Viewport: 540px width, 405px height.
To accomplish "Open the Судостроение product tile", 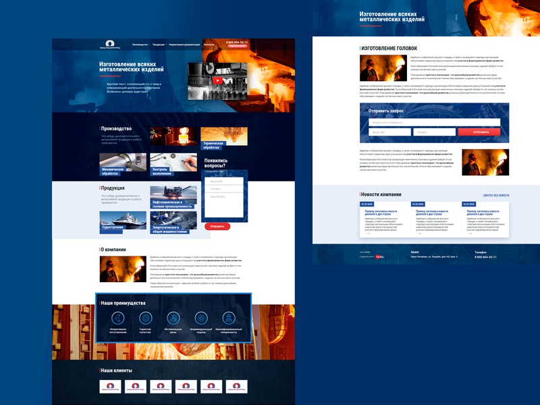I will 123,223.
